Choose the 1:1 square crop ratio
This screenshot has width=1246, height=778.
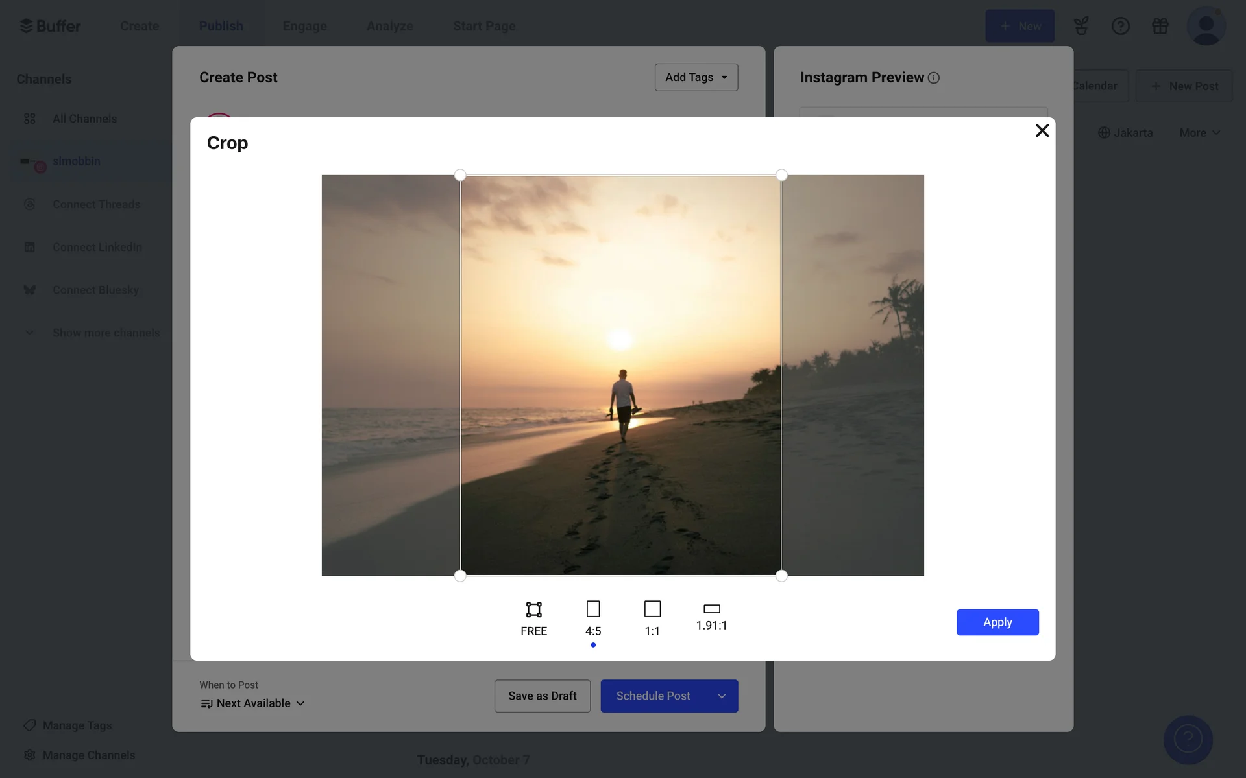652,618
